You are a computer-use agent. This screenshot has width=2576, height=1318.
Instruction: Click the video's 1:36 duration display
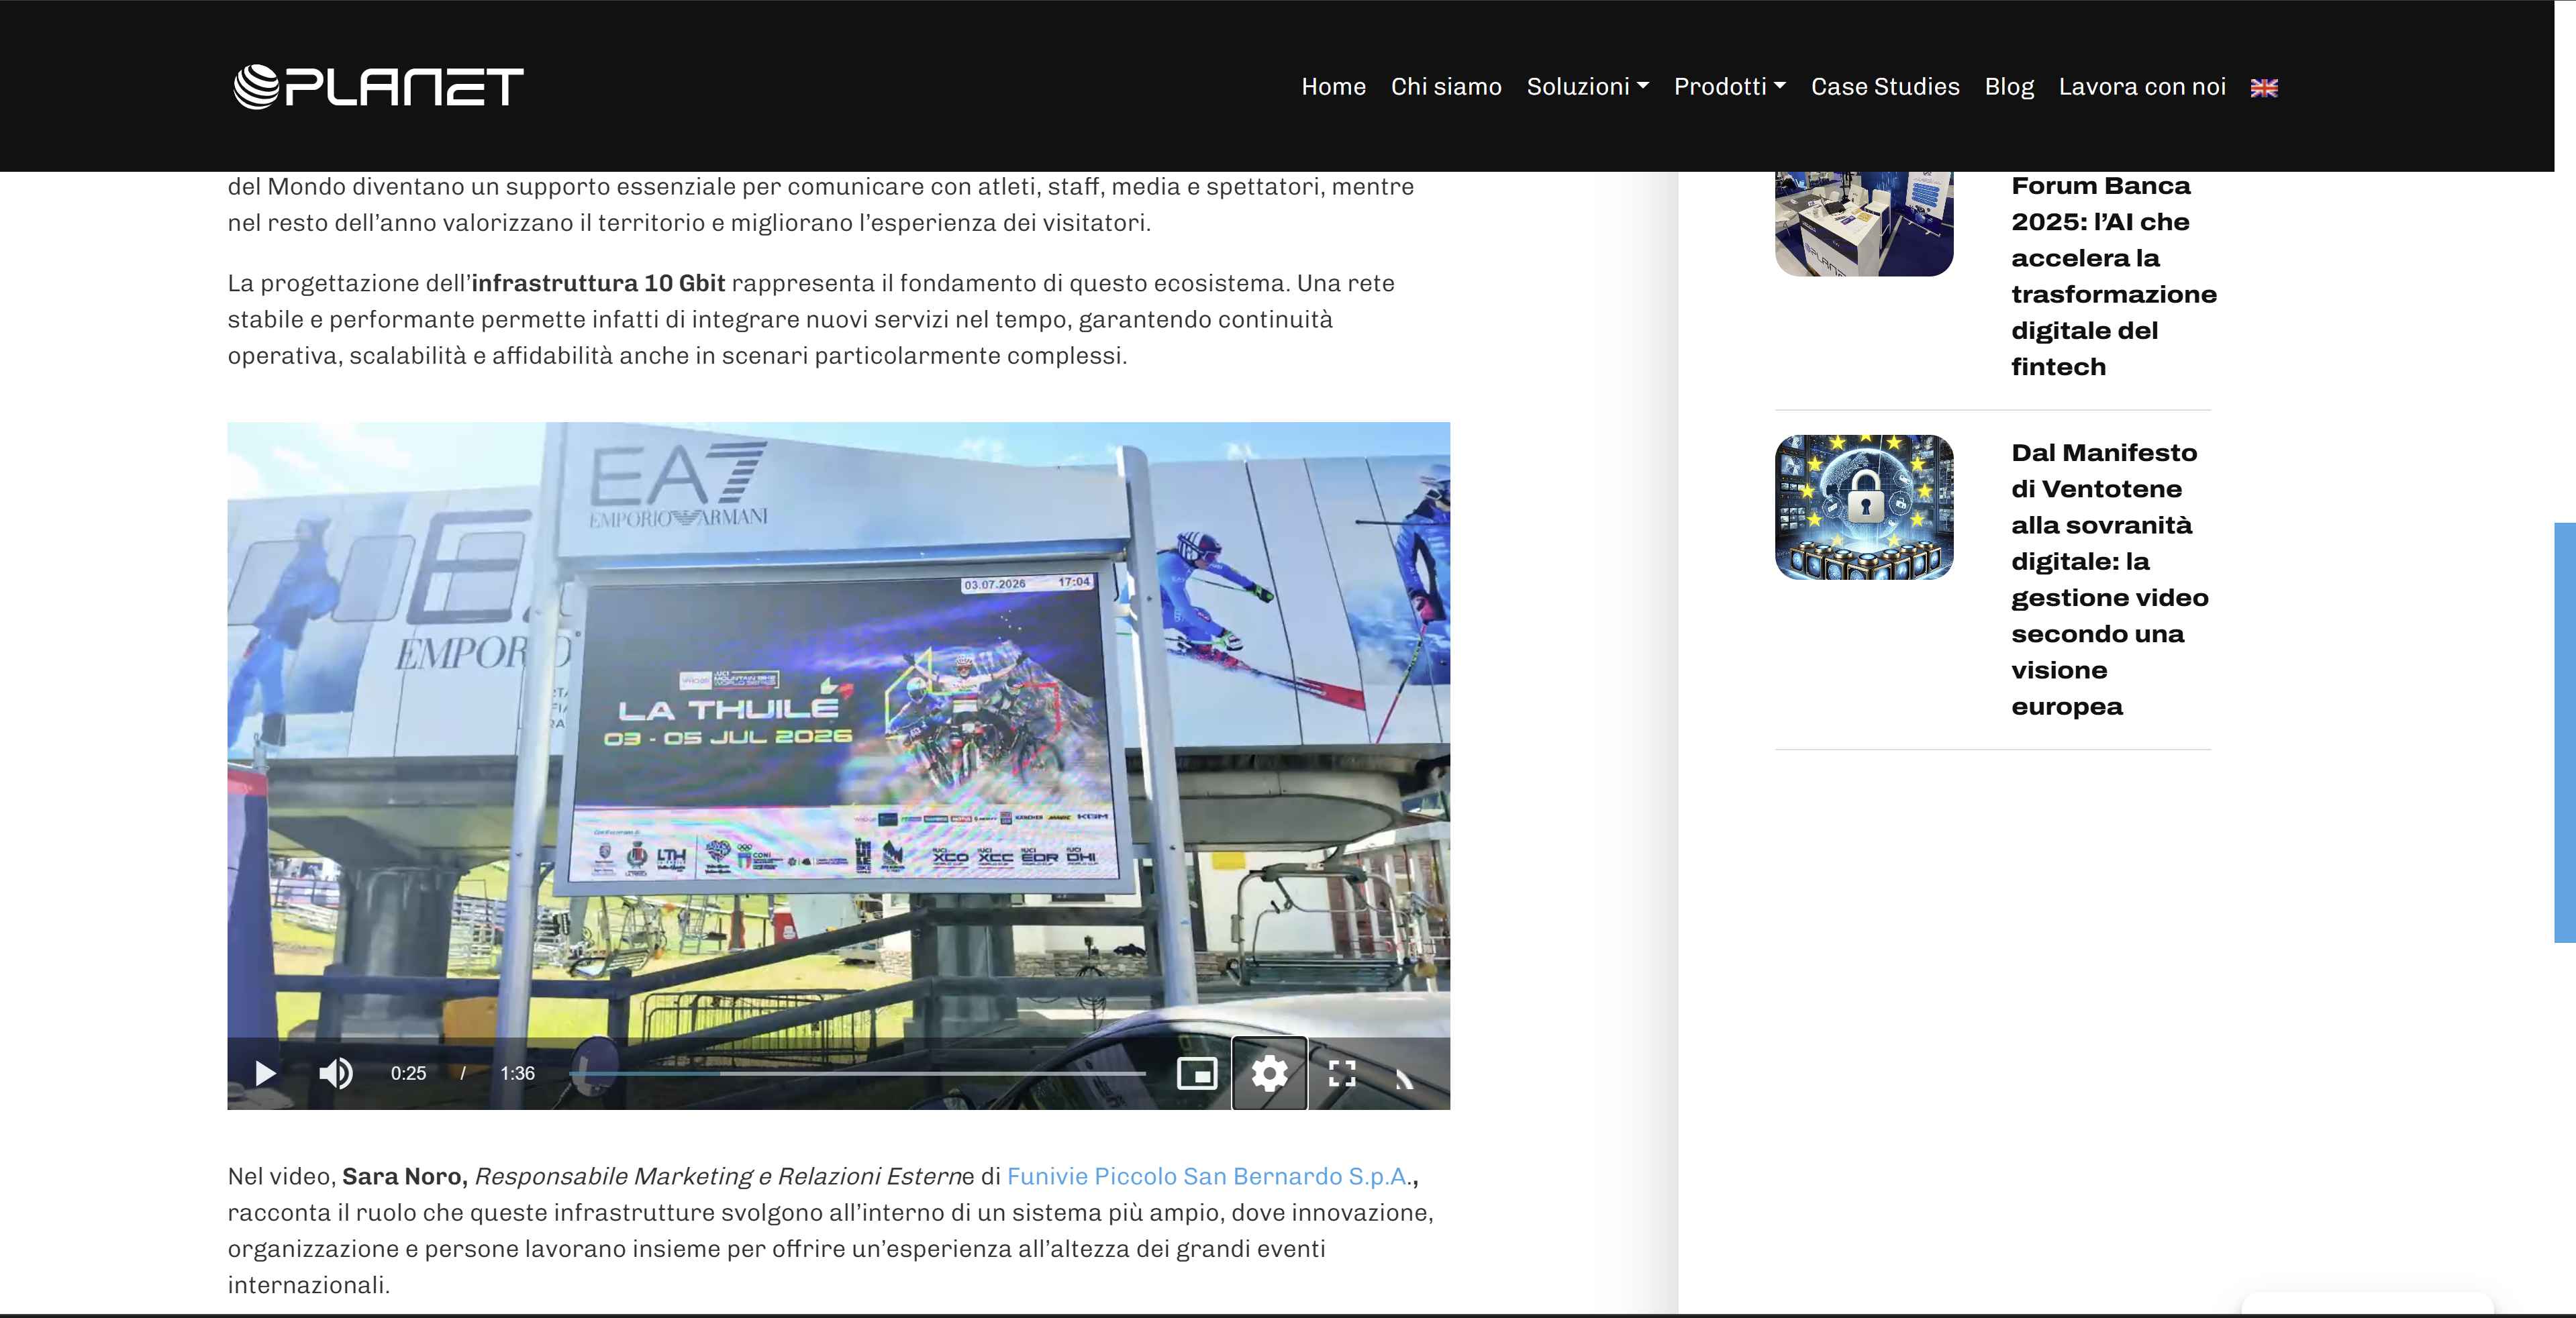coord(518,1073)
